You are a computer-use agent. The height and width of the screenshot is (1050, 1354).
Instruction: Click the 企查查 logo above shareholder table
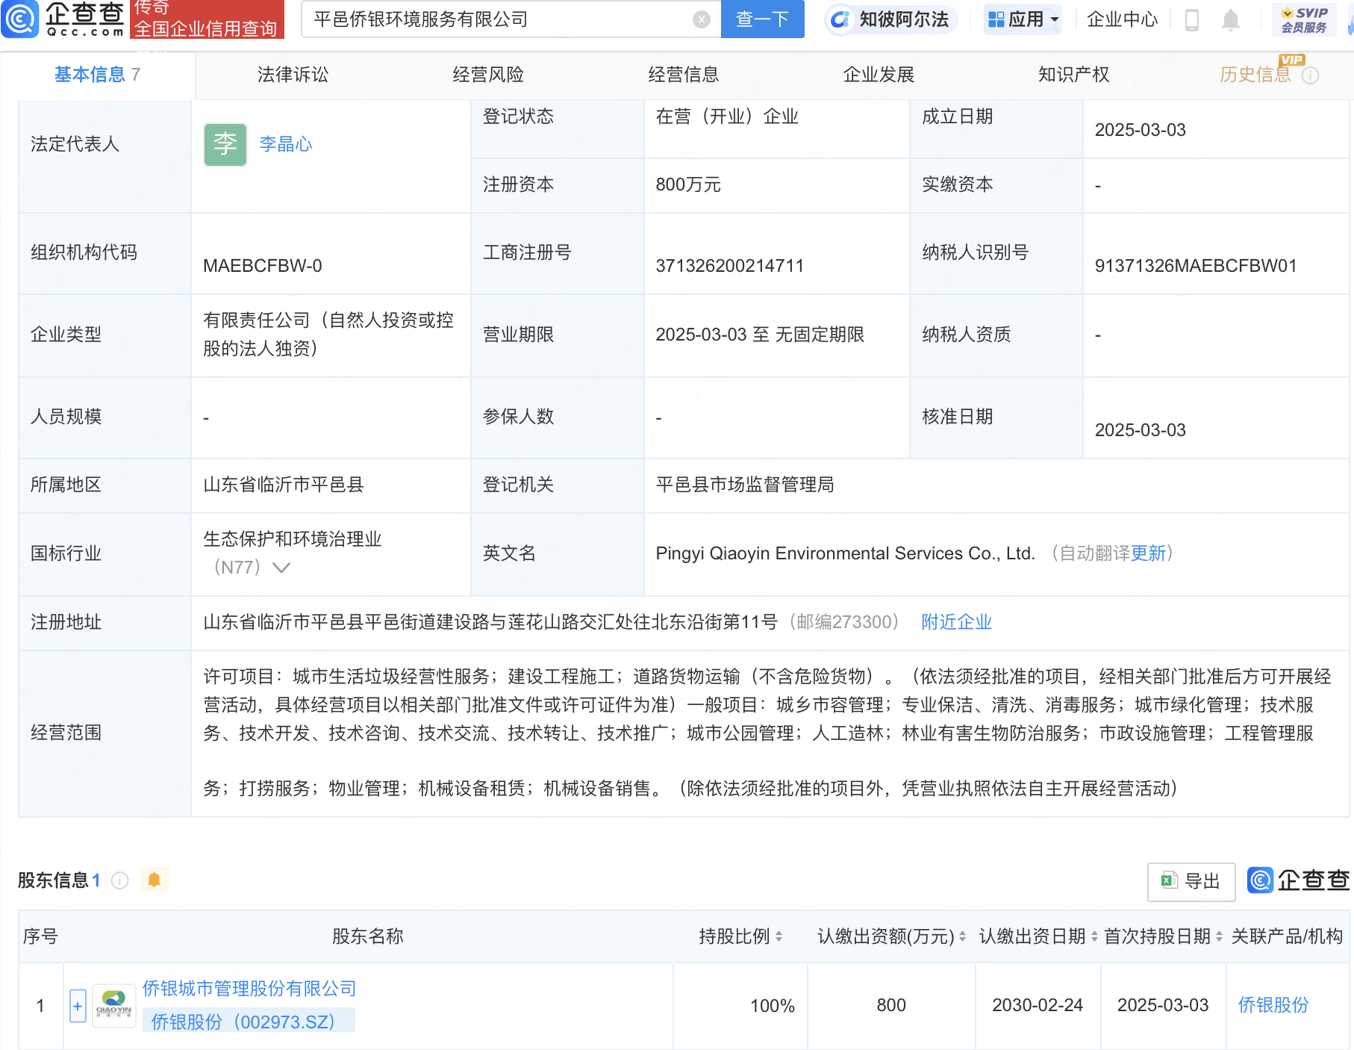1299,880
